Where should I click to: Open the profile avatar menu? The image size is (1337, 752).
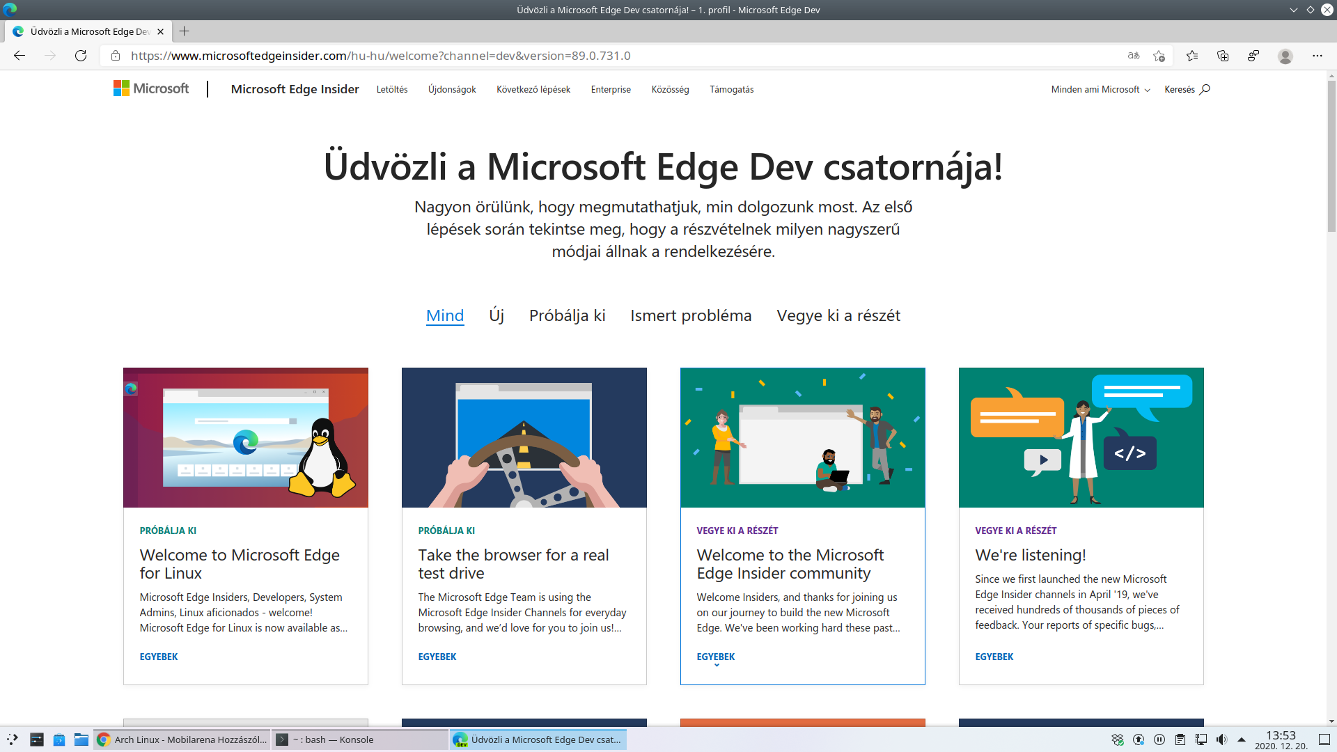coord(1285,56)
